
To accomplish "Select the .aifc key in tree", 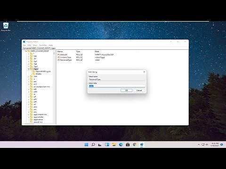I will point(35,99).
